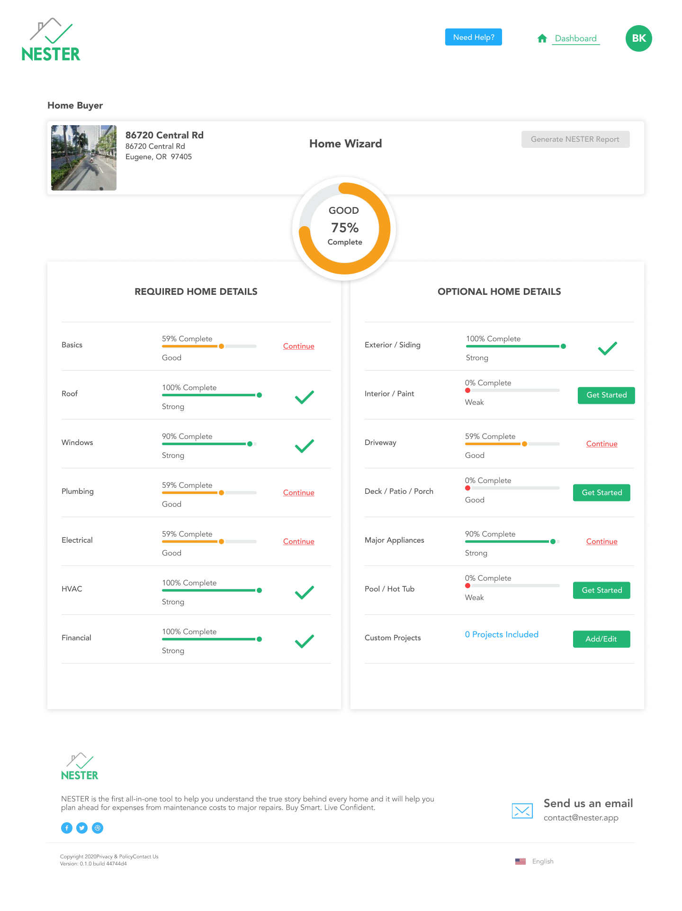This screenshot has height=911, width=682.
Task: Click the NESTER logo in header
Action: click(51, 40)
